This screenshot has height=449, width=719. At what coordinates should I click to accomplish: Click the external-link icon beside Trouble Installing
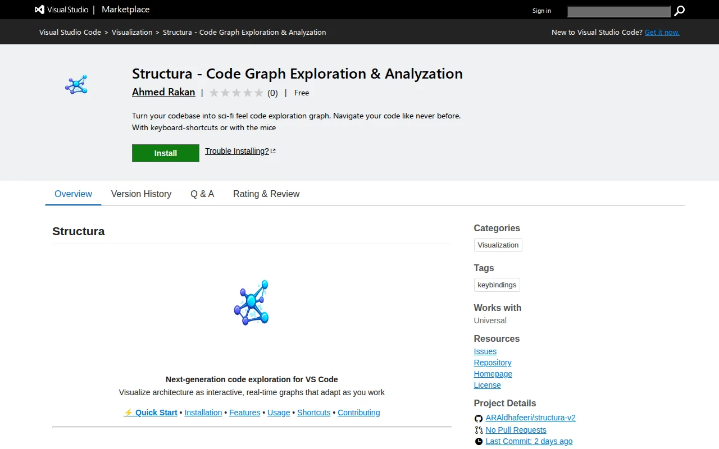click(274, 151)
